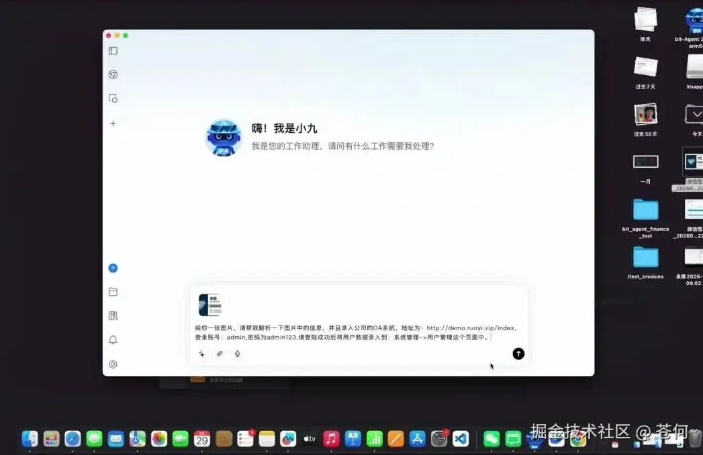Open notifications via the bell icon
703x455 pixels.
[113, 340]
